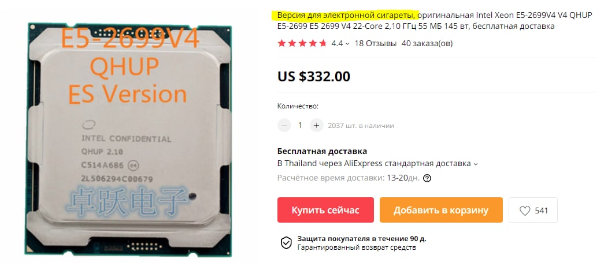
Task: Click the Бесплатная доставка shipping heading
Action: click(322, 151)
